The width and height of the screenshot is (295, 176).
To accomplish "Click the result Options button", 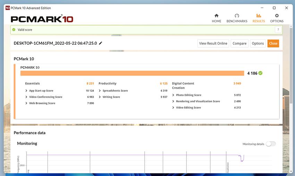I will [x=258, y=43].
